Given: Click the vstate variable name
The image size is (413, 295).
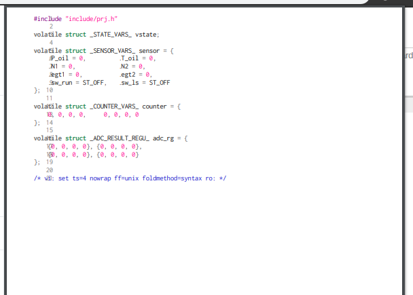Looking at the screenshot, I should pyautogui.click(x=146, y=35).
